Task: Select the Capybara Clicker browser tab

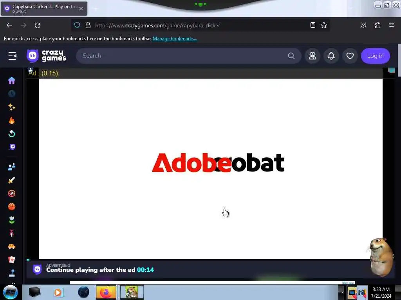Action: point(44,9)
